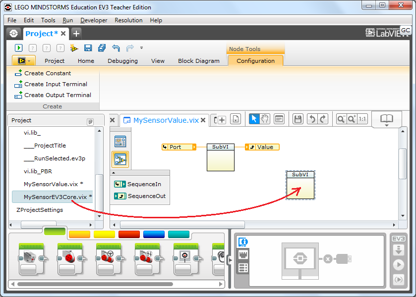
Task: Open the Run menu
Action: tap(67, 20)
